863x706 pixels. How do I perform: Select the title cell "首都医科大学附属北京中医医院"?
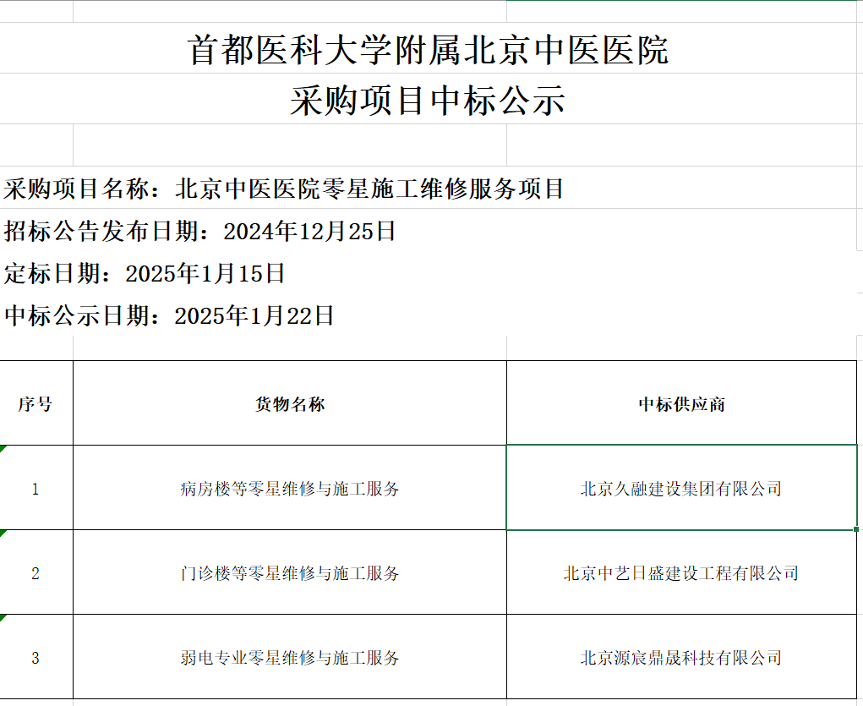click(x=429, y=48)
